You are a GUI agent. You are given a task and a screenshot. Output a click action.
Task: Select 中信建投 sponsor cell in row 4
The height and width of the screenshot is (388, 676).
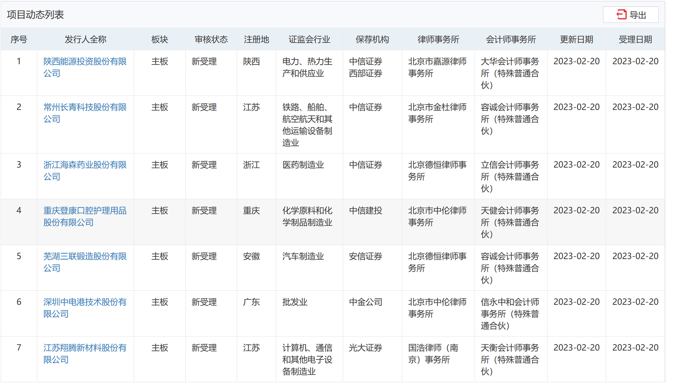365,211
